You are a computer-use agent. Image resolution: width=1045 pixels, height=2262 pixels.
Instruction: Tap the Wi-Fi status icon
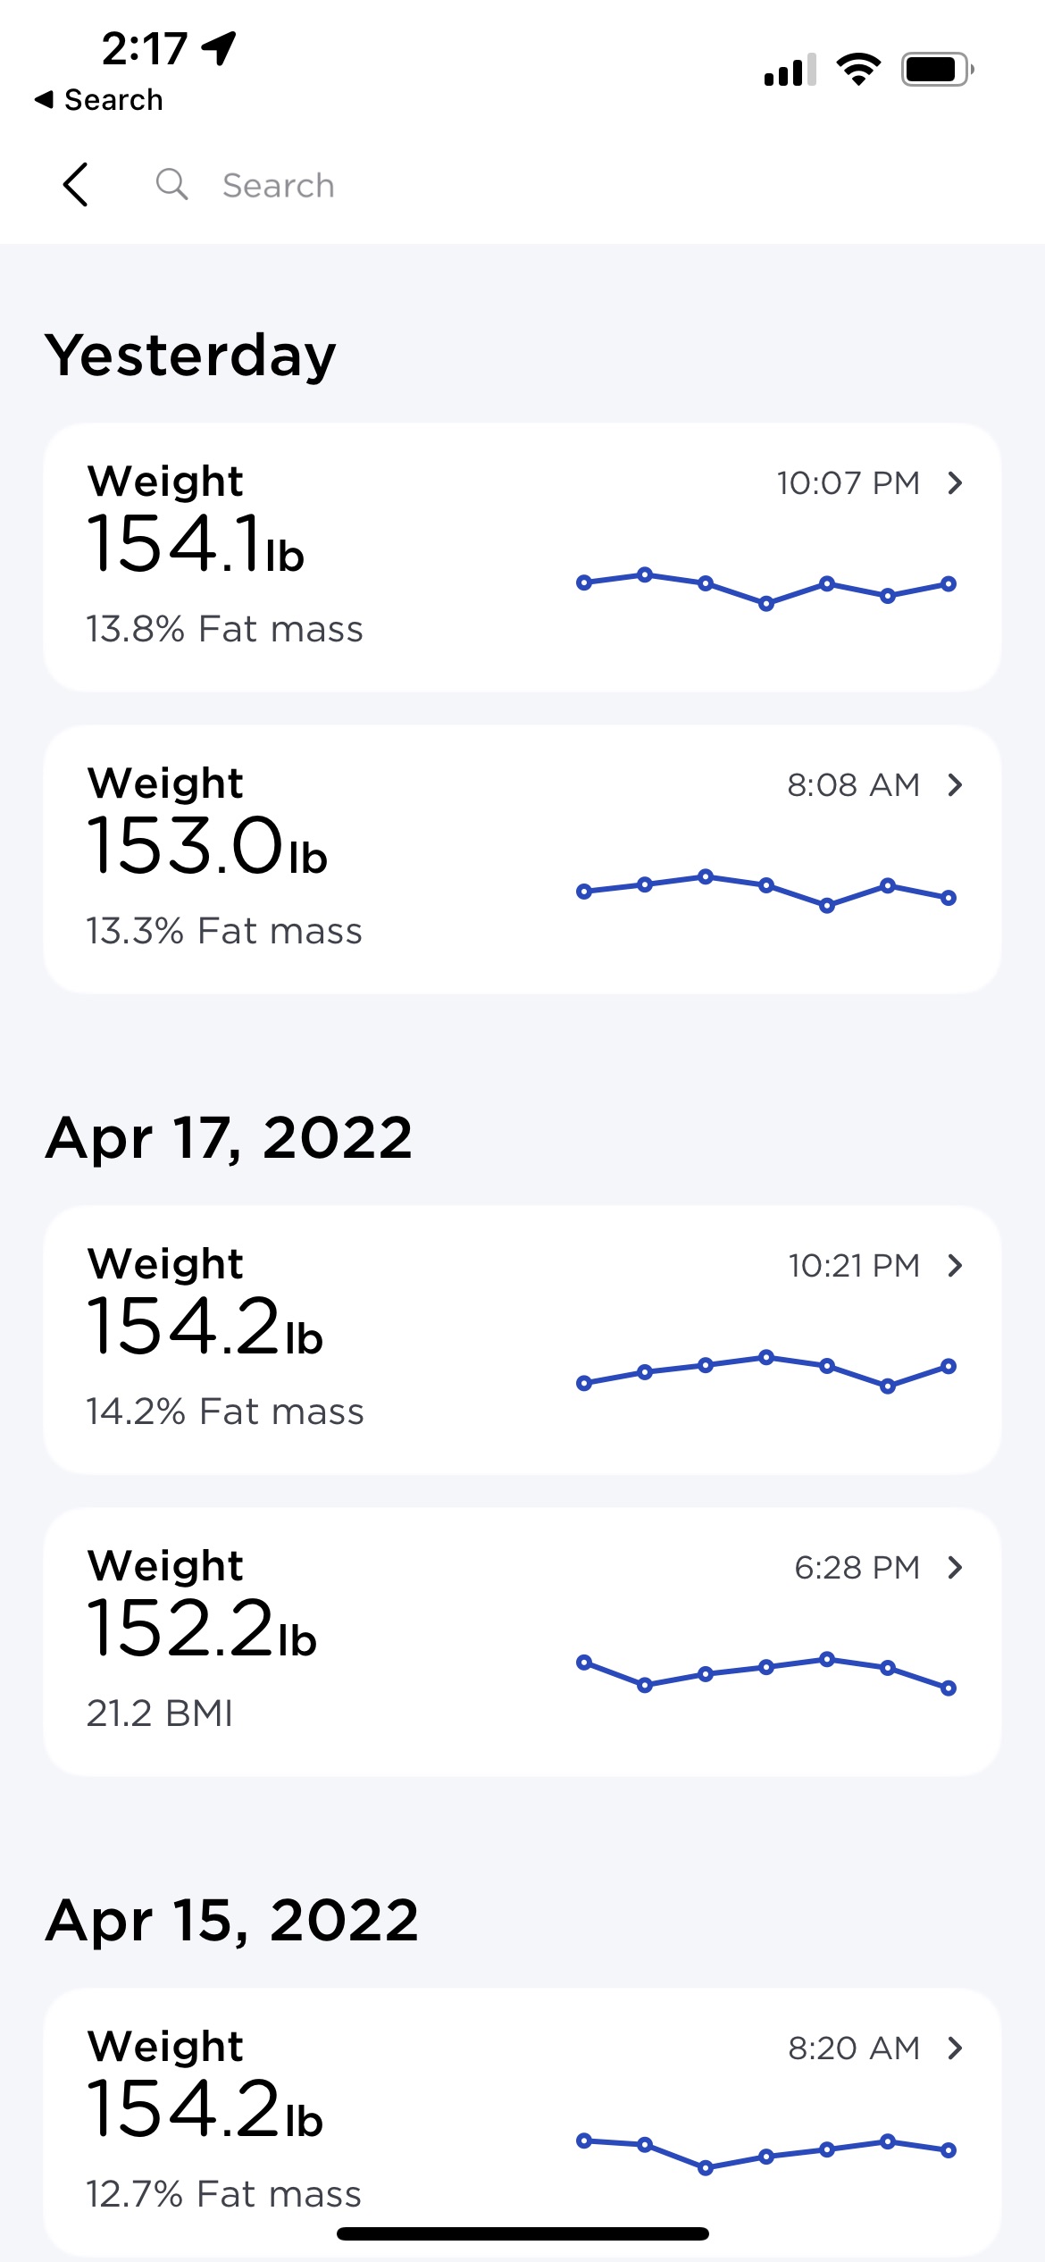click(x=858, y=70)
